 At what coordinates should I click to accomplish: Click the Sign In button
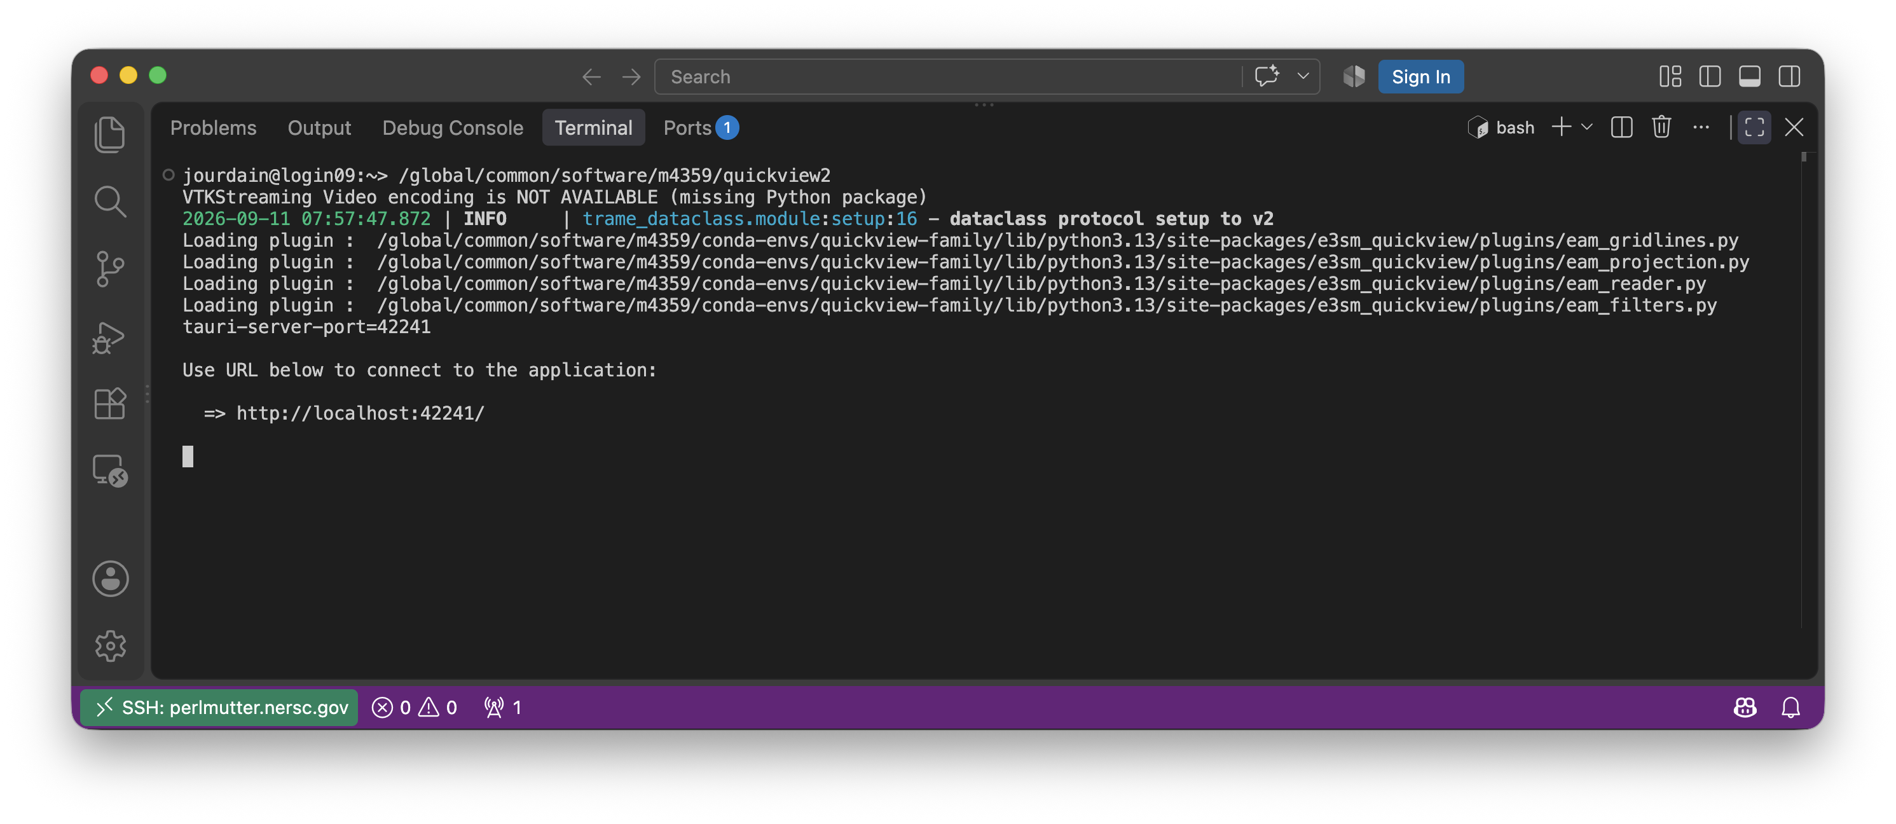(1420, 76)
